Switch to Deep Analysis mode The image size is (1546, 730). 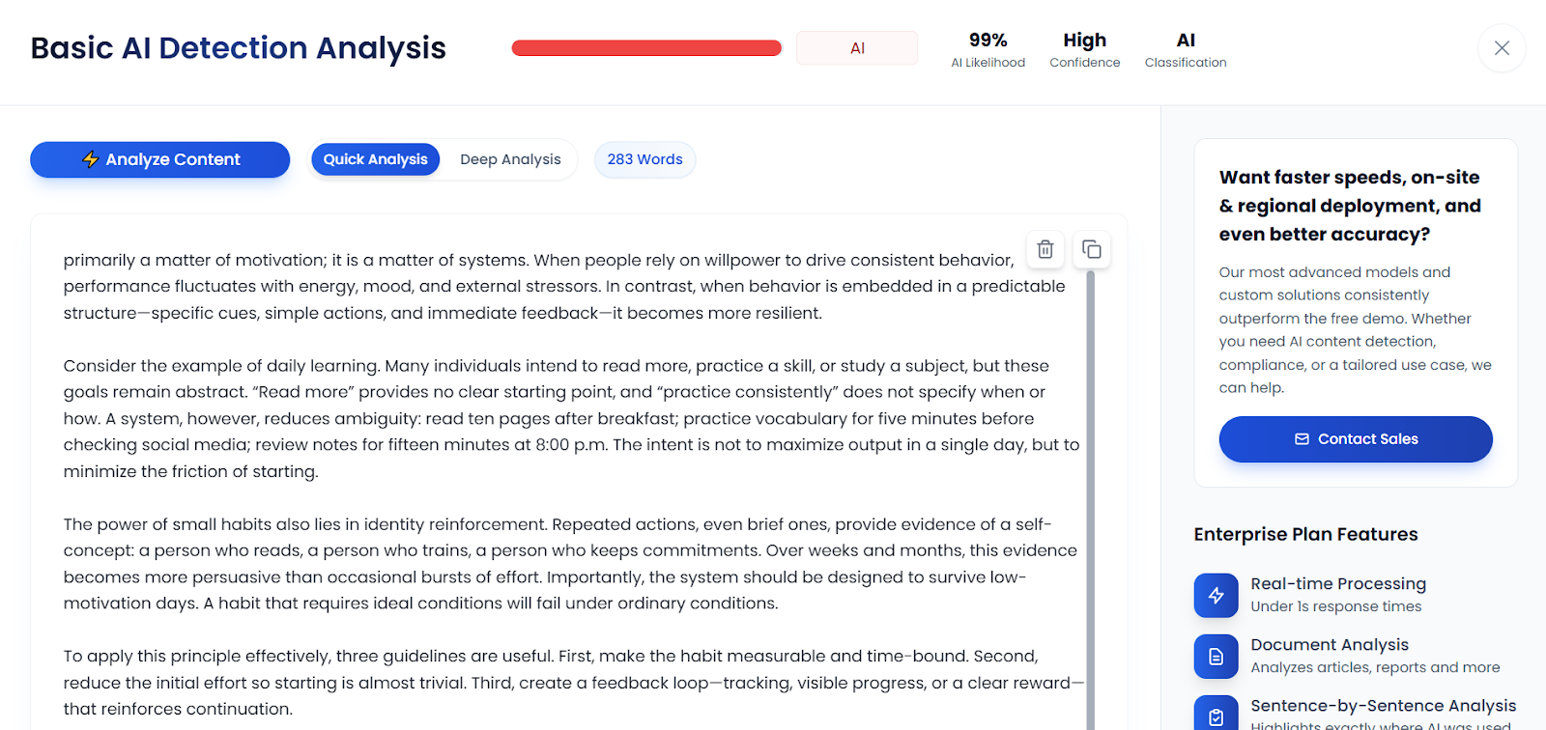click(x=510, y=159)
